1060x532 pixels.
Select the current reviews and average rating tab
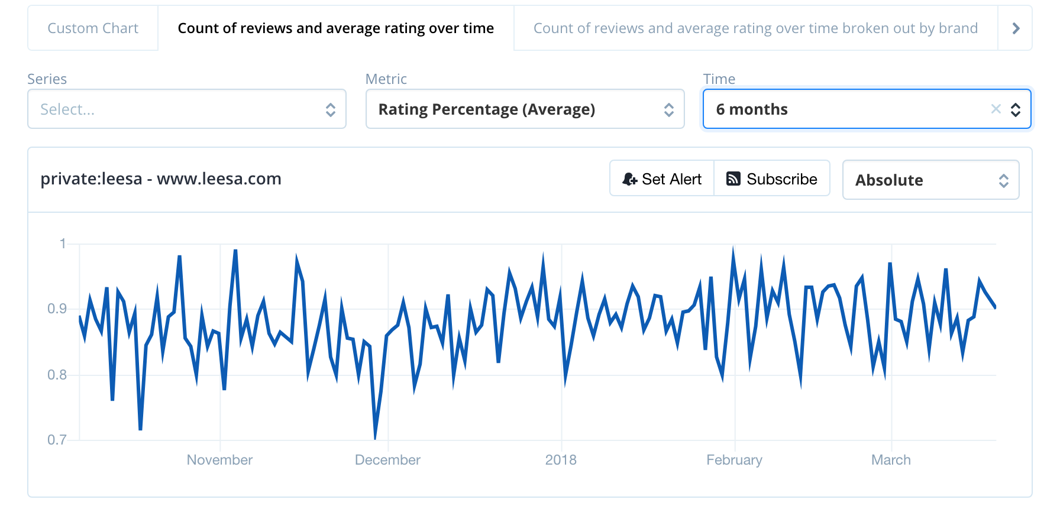pos(337,28)
